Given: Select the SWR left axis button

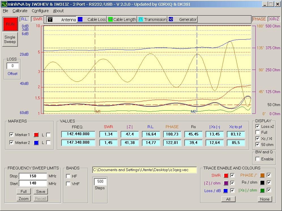Looking at the screenshot, I should coord(37,19).
